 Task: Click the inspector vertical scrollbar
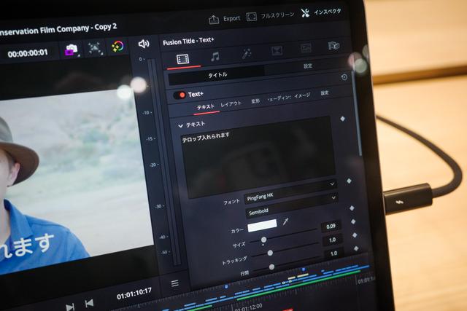357,114
